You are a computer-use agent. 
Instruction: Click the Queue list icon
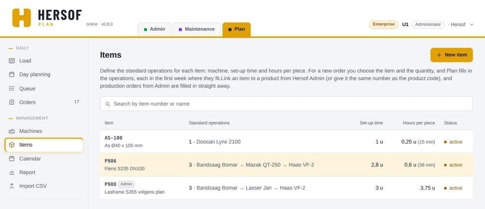(x=12, y=89)
